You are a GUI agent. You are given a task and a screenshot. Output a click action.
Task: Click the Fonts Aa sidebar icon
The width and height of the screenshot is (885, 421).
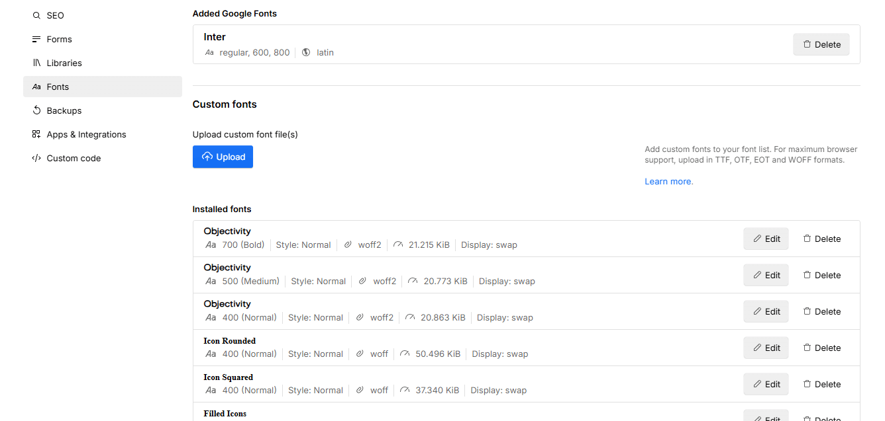pyautogui.click(x=36, y=87)
